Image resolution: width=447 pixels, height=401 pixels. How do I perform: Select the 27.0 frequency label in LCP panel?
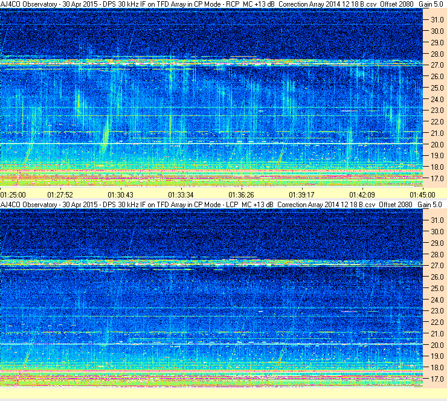(x=436, y=266)
